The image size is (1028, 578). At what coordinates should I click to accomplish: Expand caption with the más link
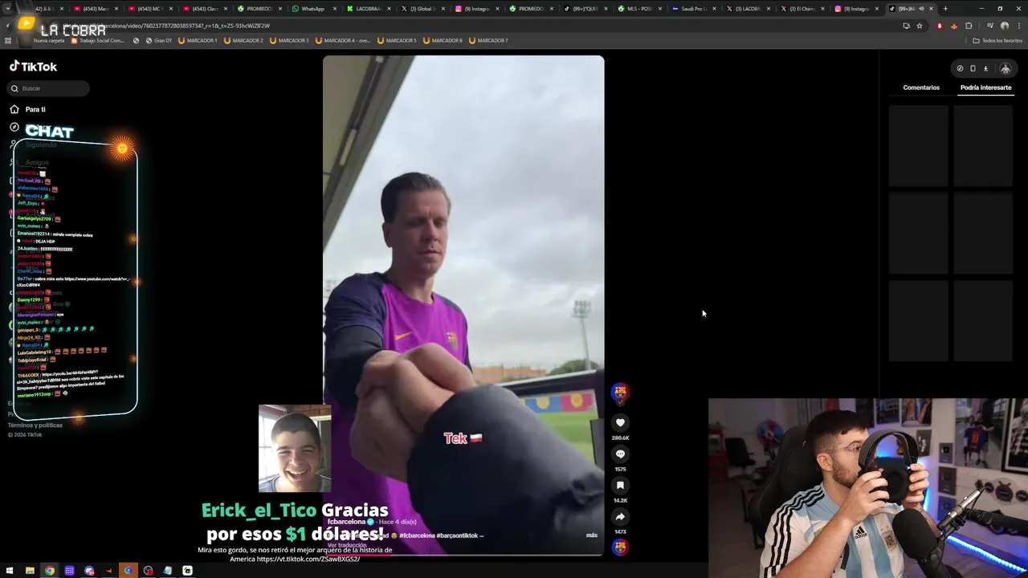tap(592, 535)
